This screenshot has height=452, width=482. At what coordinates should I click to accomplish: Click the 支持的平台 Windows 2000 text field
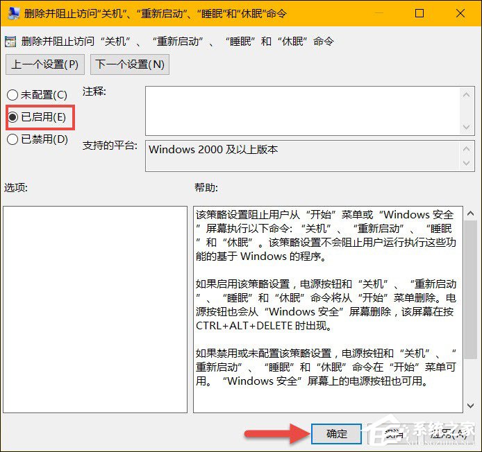[x=303, y=156]
